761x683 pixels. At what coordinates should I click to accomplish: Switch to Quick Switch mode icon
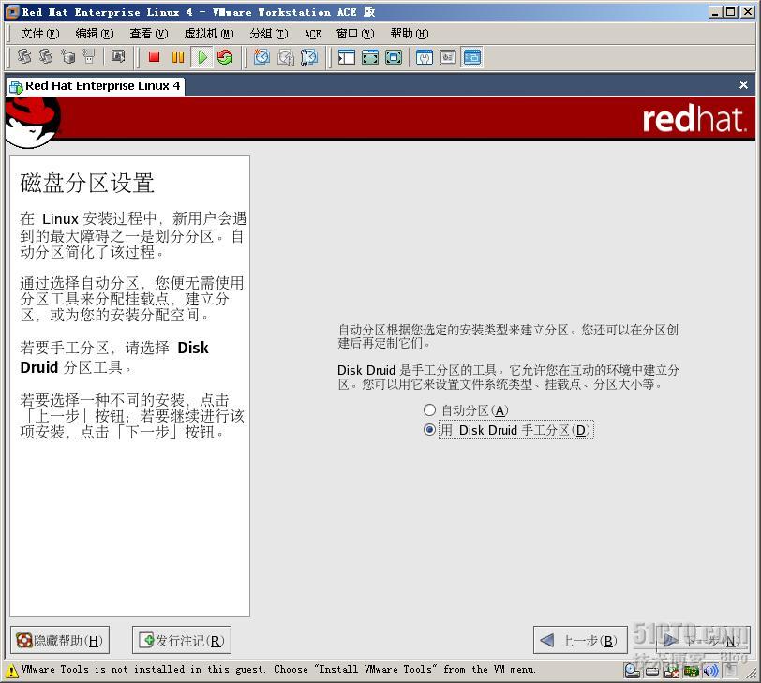370,57
